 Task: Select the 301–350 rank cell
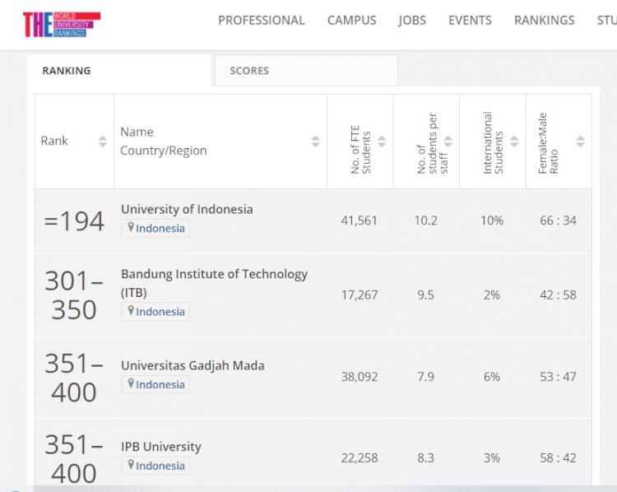(x=74, y=295)
